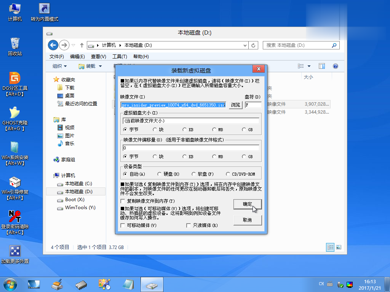The width and height of the screenshot is (390, 292).
Task: Open 查看(V) menu
Action: (x=99, y=57)
